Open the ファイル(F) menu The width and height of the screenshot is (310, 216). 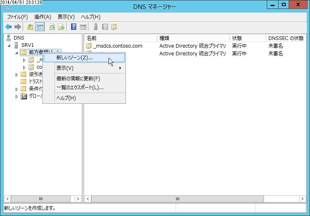click(17, 17)
